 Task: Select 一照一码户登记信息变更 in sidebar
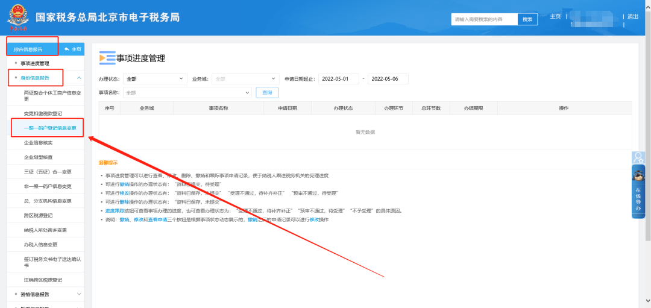click(x=50, y=128)
